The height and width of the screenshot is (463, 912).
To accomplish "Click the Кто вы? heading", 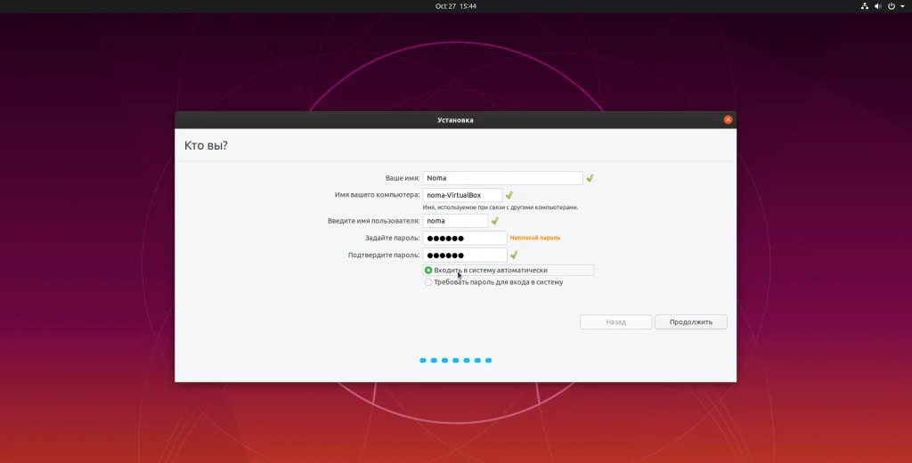I will pyautogui.click(x=206, y=145).
